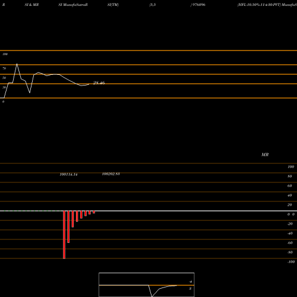Image resolution: width=297 pixels, height=297 pixels.
Task: Click the 'SI & MR' header text
Action: [x=31, y=5]
